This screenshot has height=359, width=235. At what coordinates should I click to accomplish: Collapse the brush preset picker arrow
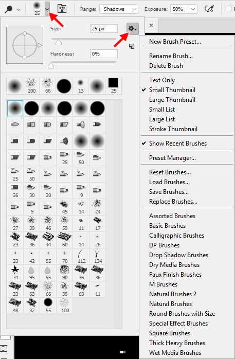(x=47, y=9)
